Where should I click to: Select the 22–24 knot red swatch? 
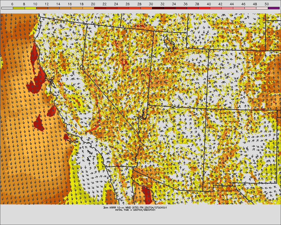coord(111,8)
